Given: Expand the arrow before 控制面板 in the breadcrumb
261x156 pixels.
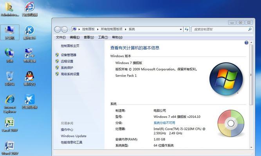Looking at the screenshot, I should click(x=79, y=29).
